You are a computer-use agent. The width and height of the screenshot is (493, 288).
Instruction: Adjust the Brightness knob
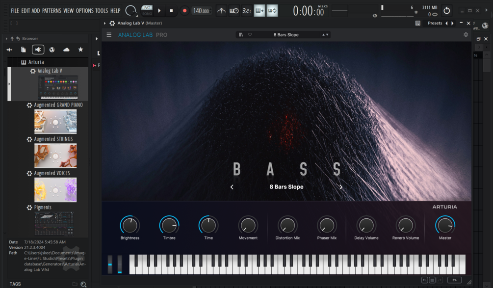130,225
